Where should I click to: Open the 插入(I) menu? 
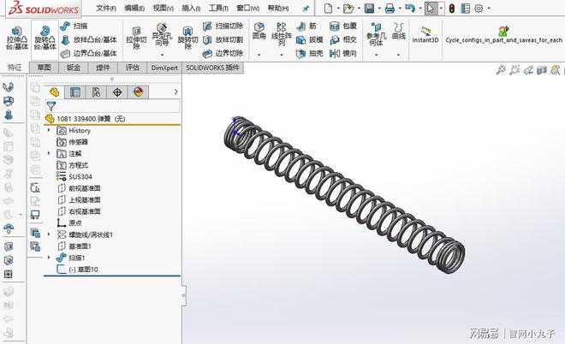(191, 8)
